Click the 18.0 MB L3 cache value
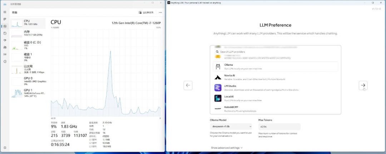 pyautogui.click(x=106, y=146)
